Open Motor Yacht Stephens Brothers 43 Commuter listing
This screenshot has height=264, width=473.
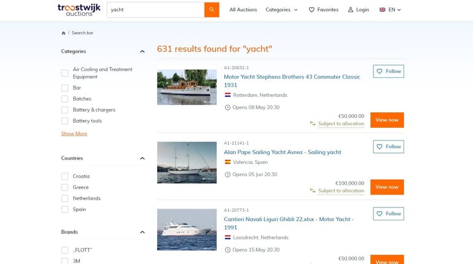click(292, 81)
